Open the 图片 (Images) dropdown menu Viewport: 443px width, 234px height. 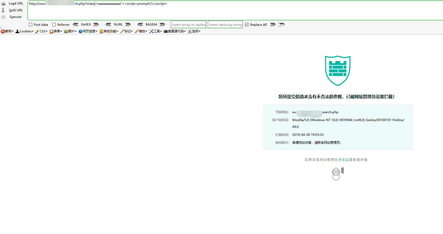point(70,31)
